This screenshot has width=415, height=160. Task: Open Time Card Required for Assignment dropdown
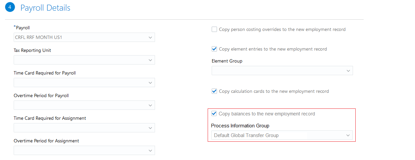[150, 128]
